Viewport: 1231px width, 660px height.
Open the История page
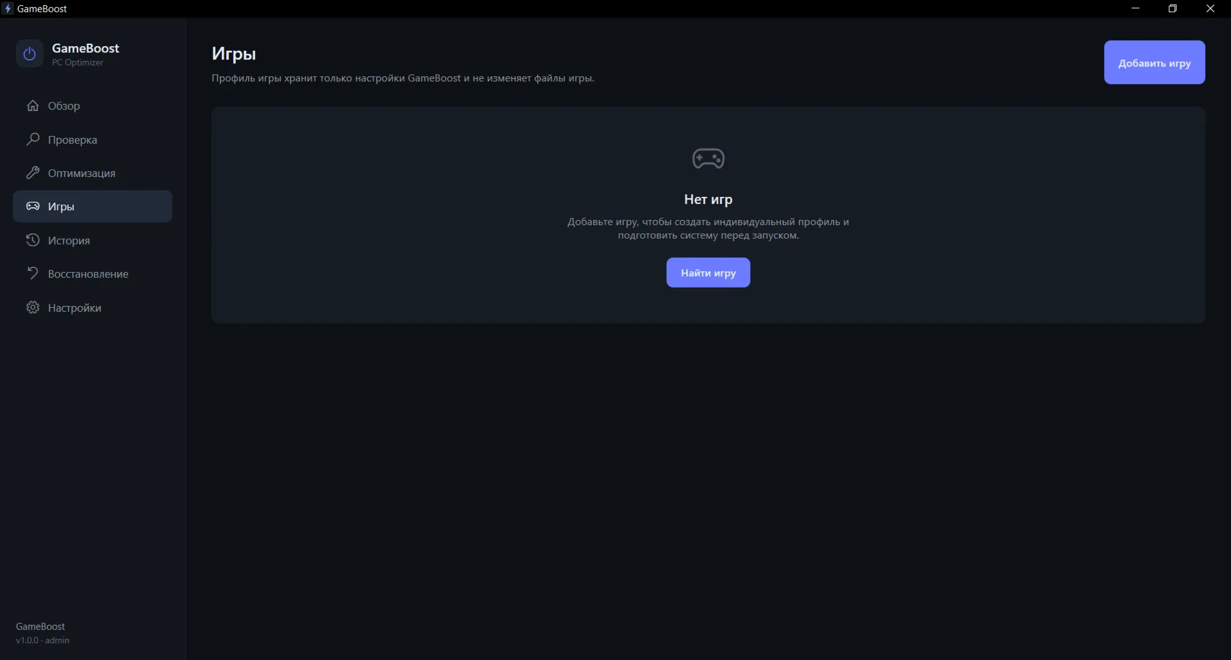point(92,240)
